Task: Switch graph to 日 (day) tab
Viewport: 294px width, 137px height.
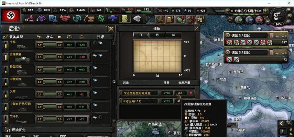Action: click(x=141, y=35)
